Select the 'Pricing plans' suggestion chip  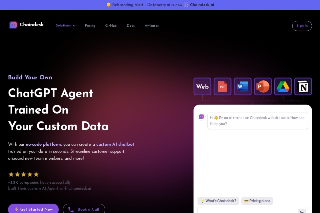coord(257,201)
